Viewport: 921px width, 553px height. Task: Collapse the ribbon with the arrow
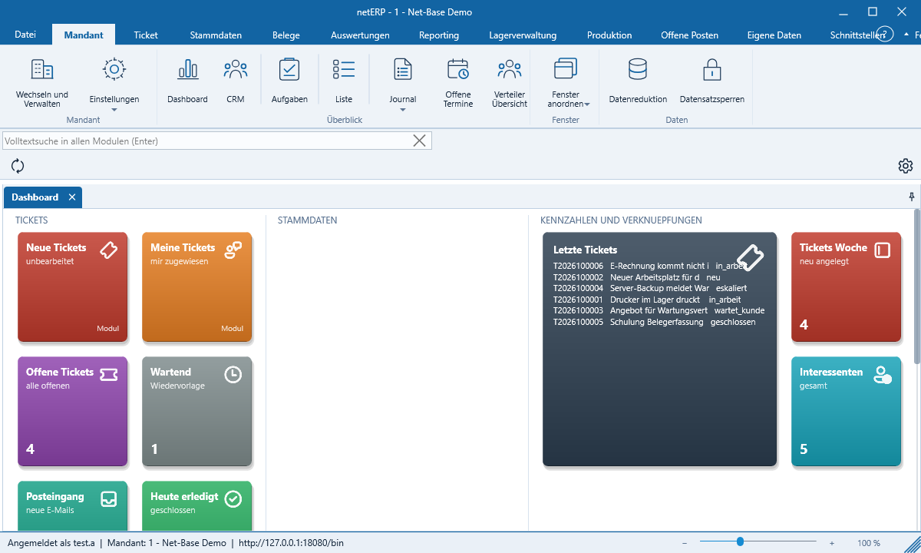coord(906,35)
